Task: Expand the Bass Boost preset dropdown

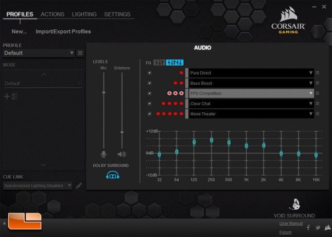Action: pyautogui.click(x=251, y=83)
